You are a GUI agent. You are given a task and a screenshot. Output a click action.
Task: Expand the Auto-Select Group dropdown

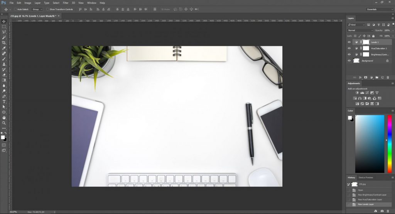coord(37,9)
